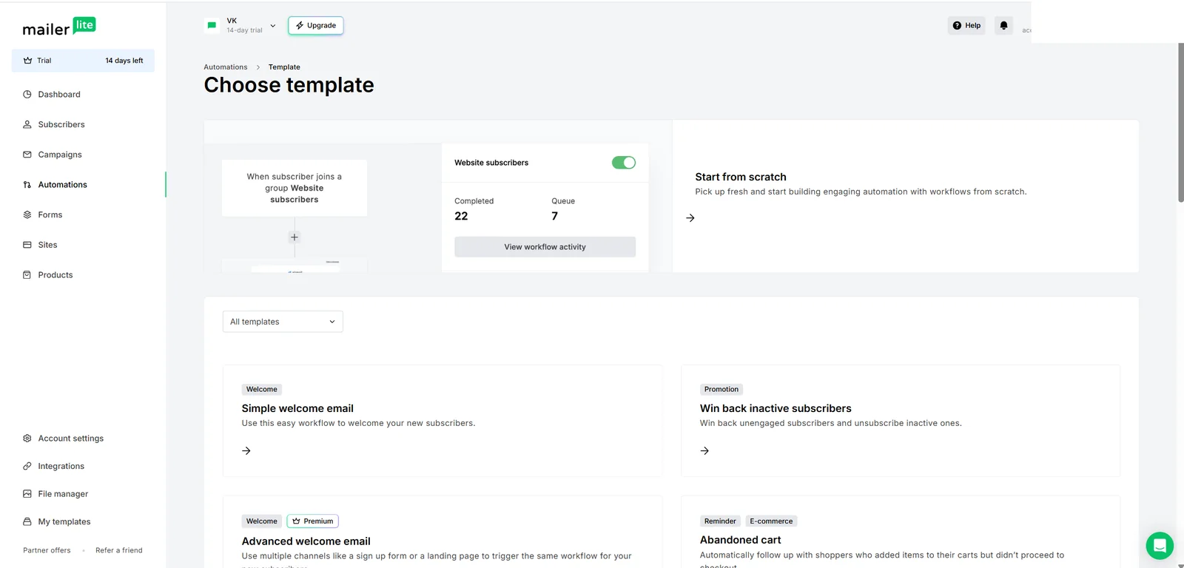Toggle the Website subscribers switch

click(x=624, y=163)
